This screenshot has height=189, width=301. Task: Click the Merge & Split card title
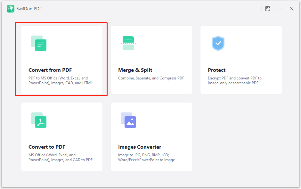tap(135, 70)
